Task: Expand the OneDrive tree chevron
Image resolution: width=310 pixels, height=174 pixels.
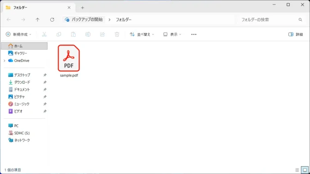Action: click(x=4, y=61)
